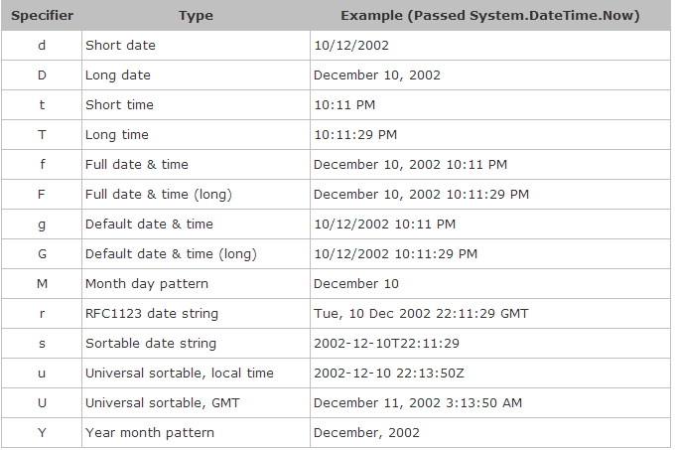Viewport: 675px width, 450px height.
Task: Click the lowercase 'g' specifier cell
Action: (42, 225)
